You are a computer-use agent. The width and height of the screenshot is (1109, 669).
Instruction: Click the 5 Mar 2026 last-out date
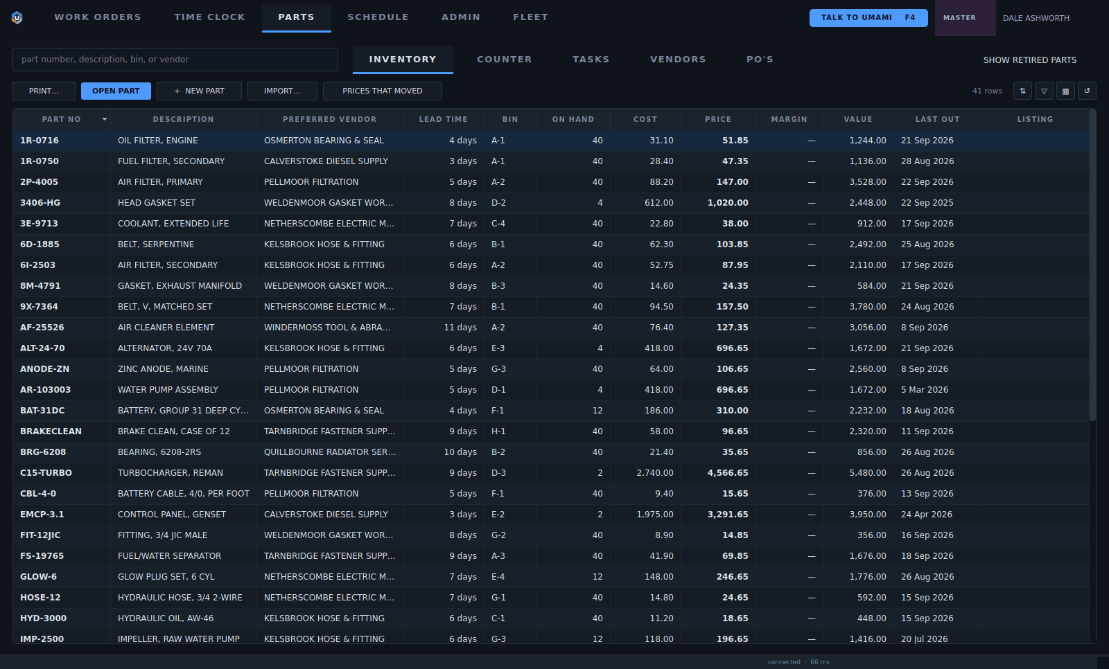925,390
